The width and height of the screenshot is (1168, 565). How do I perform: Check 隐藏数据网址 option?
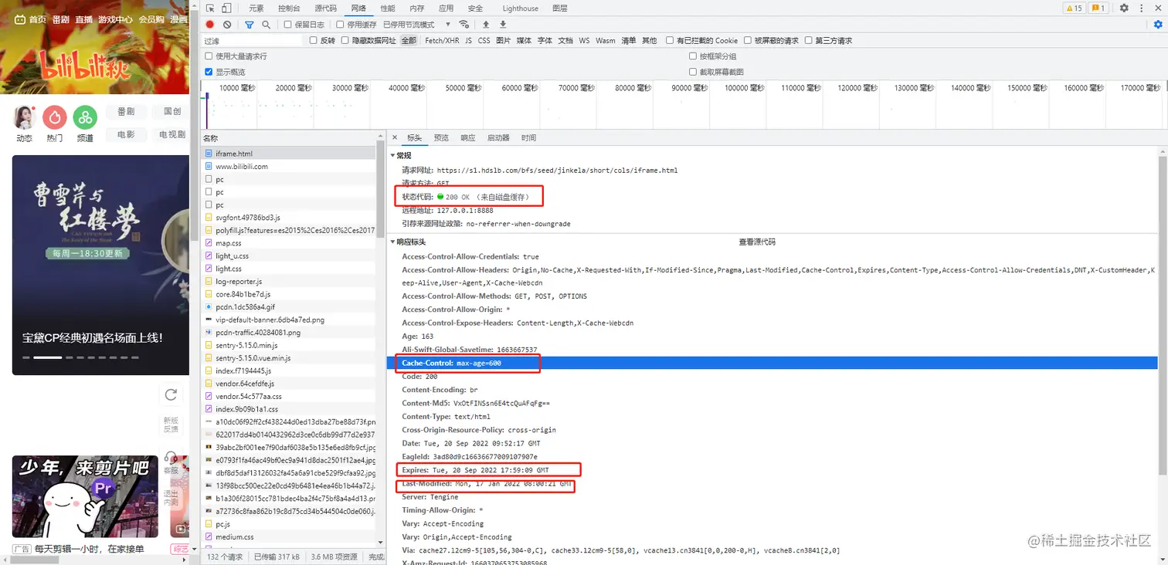click(x=345, y=41)
